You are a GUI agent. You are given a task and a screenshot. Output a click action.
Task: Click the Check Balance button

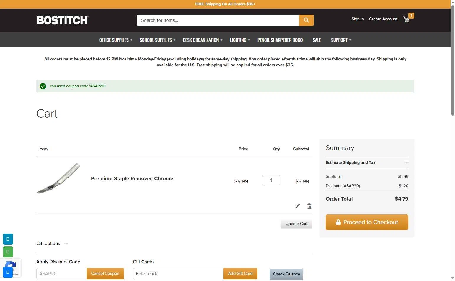click(x=286, y=274)
